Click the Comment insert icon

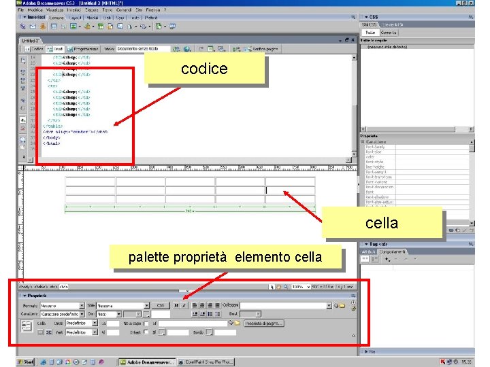pos(120,27)
